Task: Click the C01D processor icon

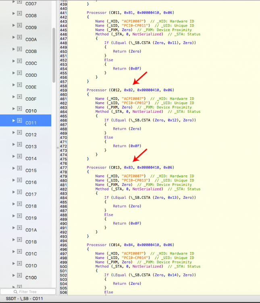Action: 19,263
